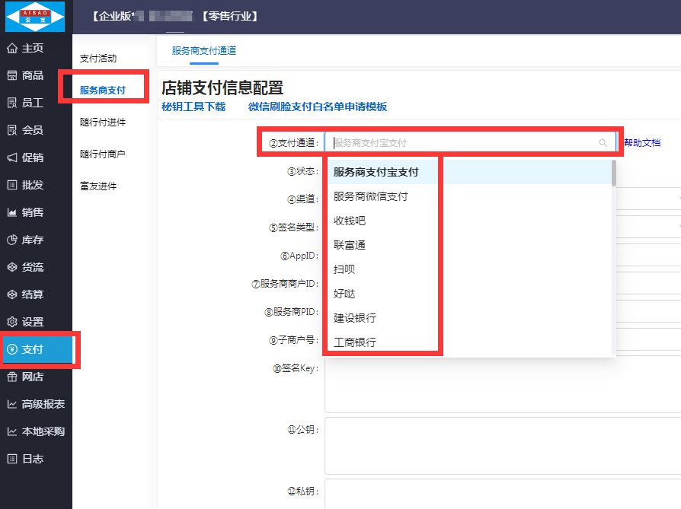Viewport: 681px width, 509px height.
Task: Choose 好哒 from the list
Action: click(470, 294)
